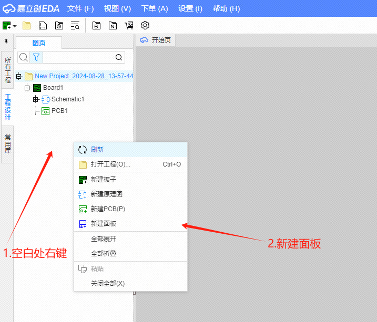
Task: Click the project folder icon in tree
Action: click(28, 76)
